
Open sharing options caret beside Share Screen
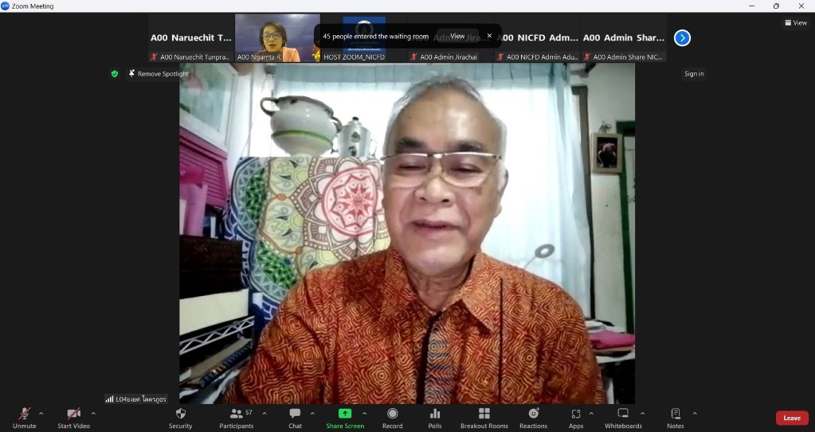[364, 414]
